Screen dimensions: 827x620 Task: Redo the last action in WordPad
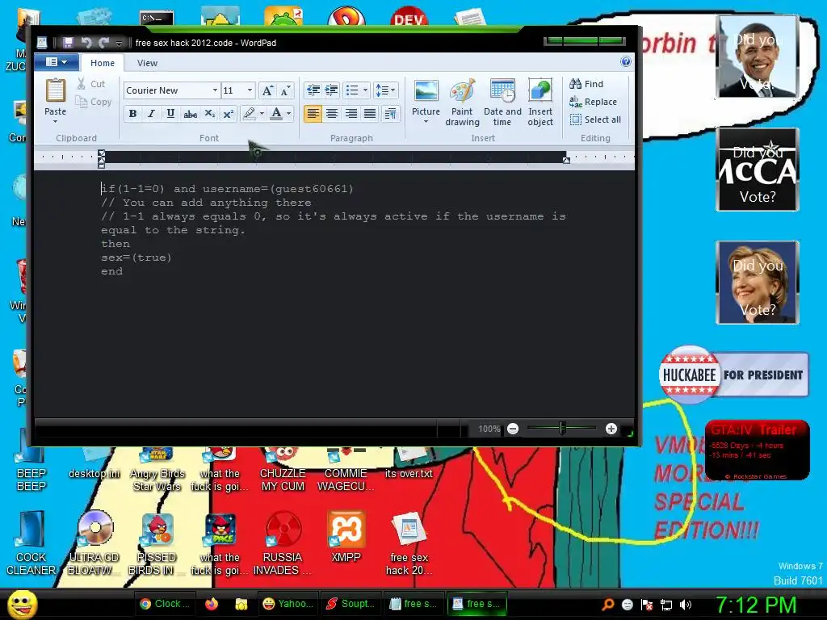coord(103,43)
